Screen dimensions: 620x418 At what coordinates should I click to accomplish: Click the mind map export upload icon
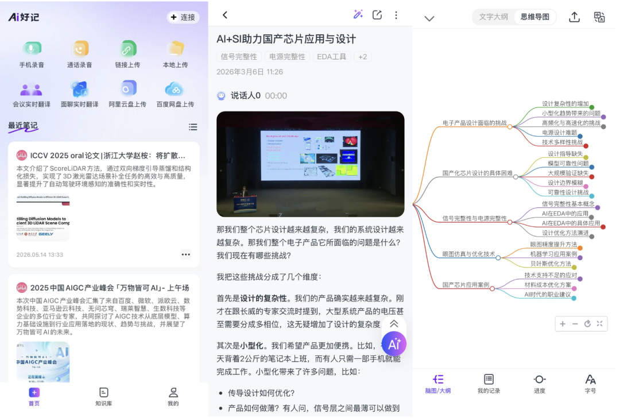[574, 17]
